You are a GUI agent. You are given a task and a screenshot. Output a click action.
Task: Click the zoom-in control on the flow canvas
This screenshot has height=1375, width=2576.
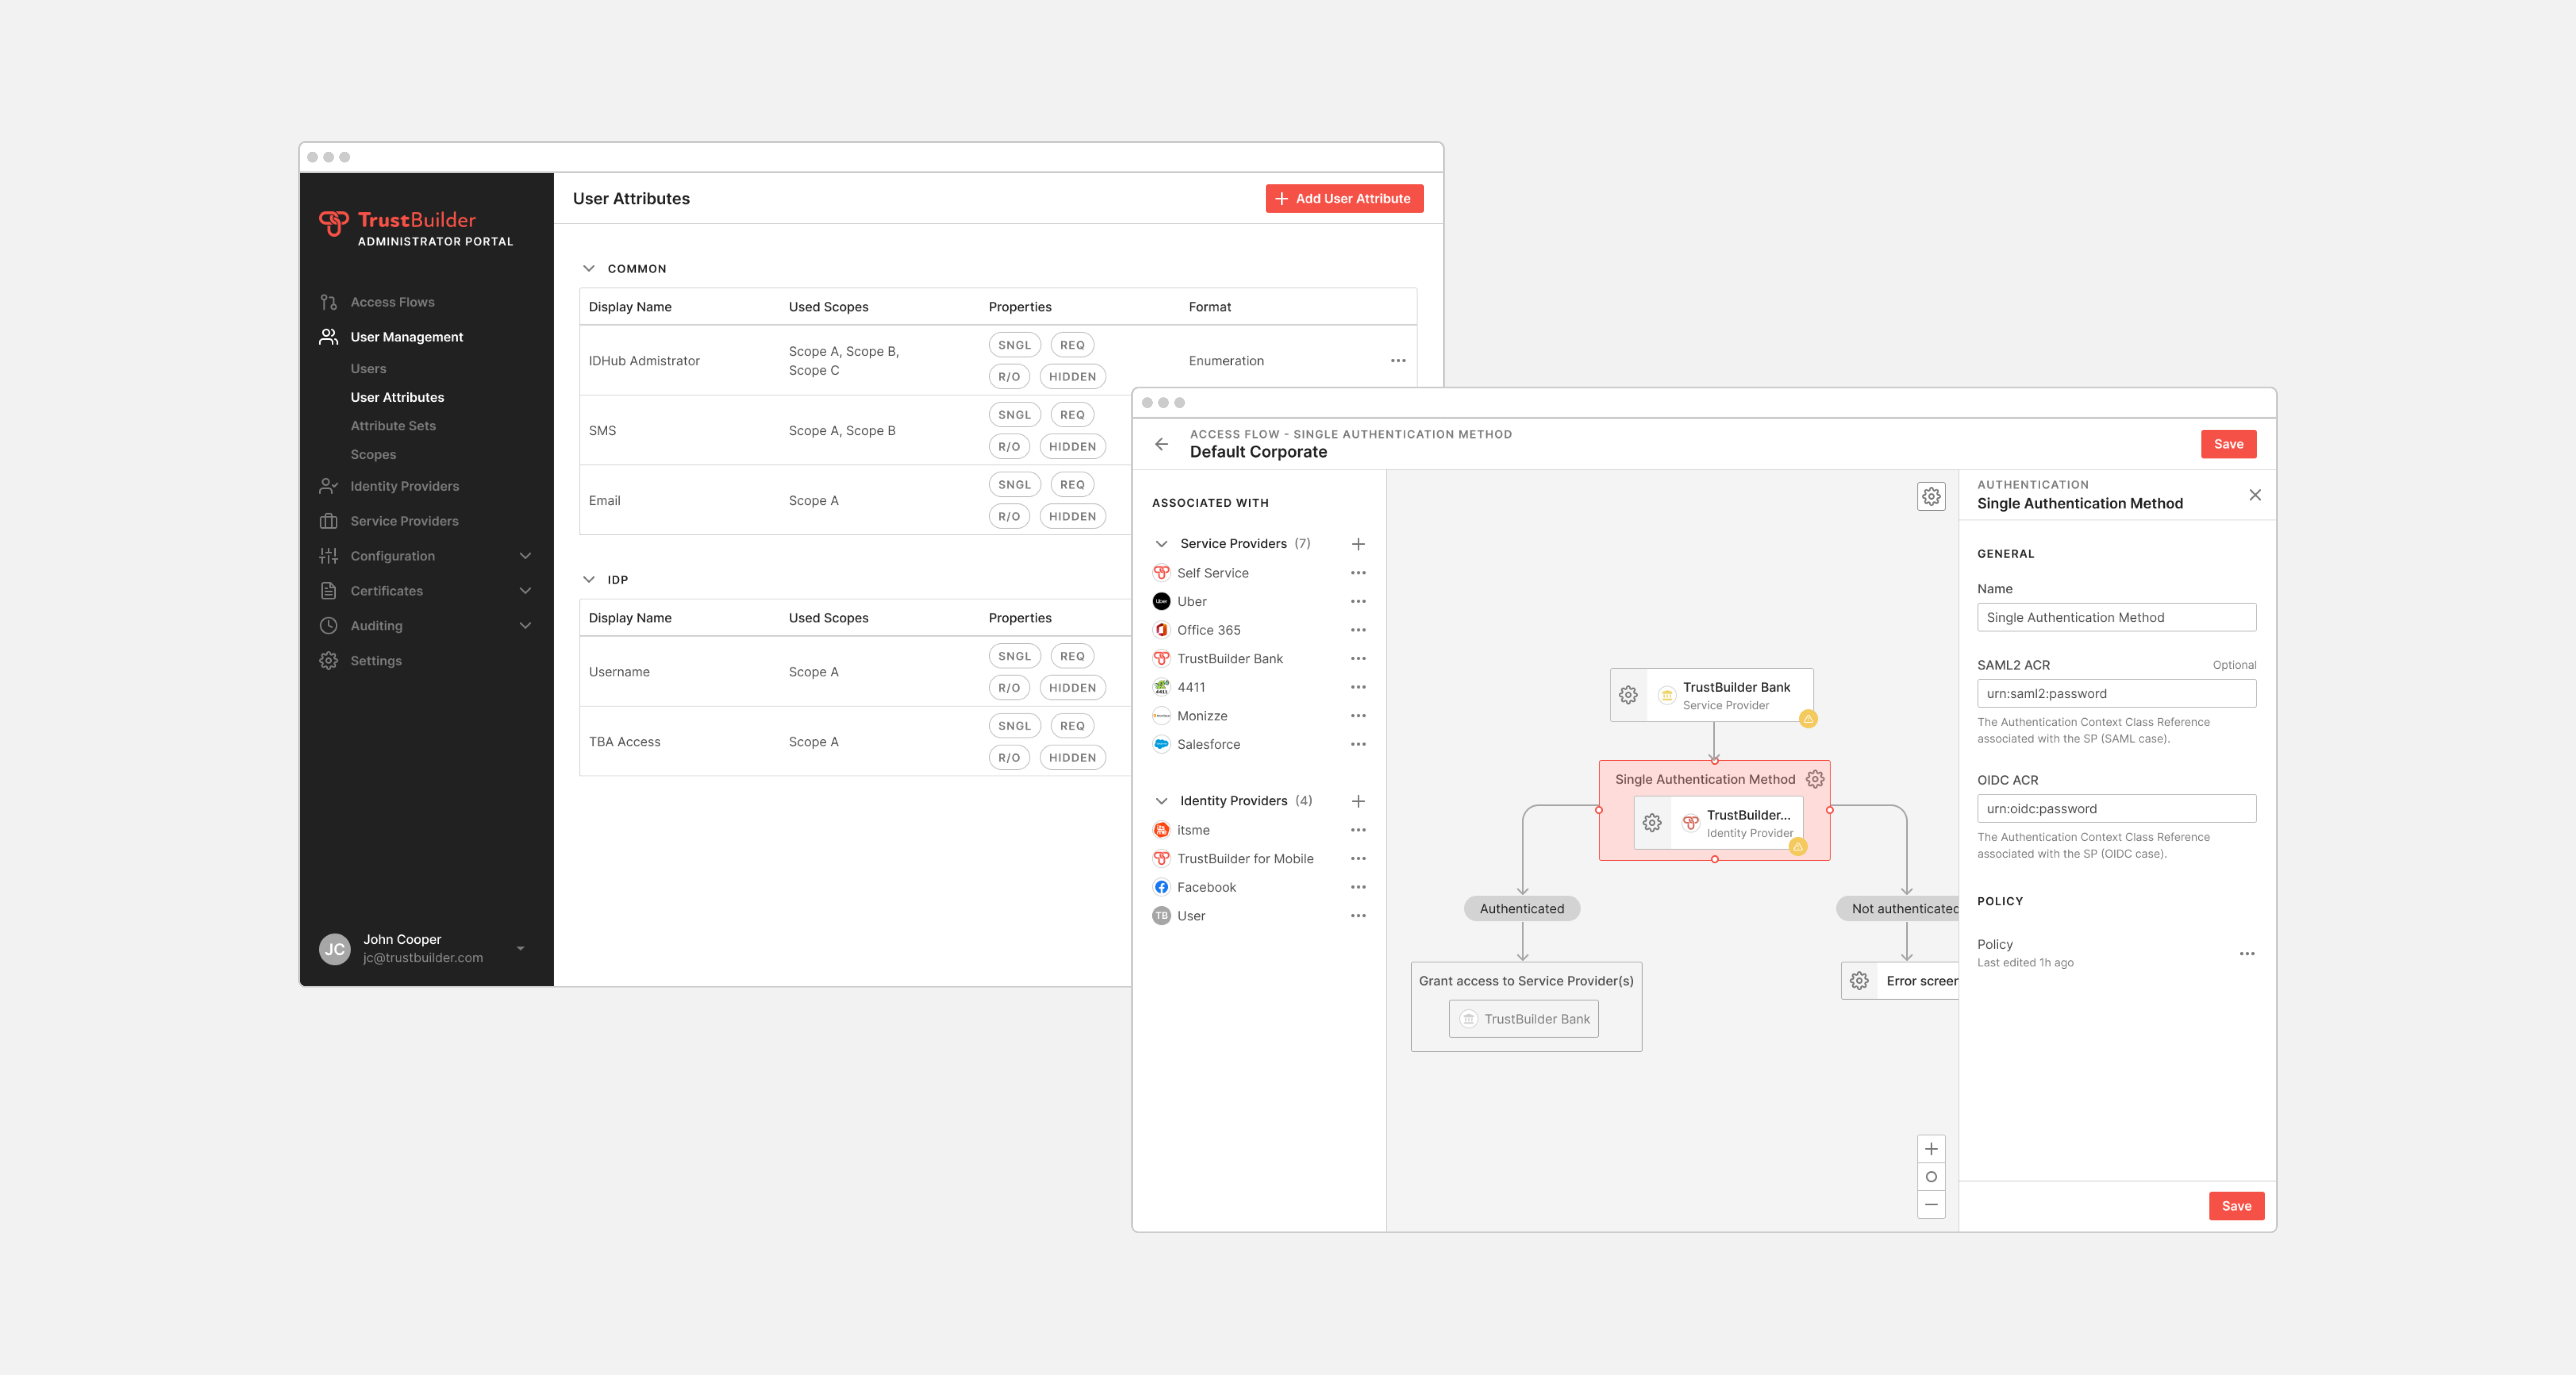[x=1931, y=1148]
